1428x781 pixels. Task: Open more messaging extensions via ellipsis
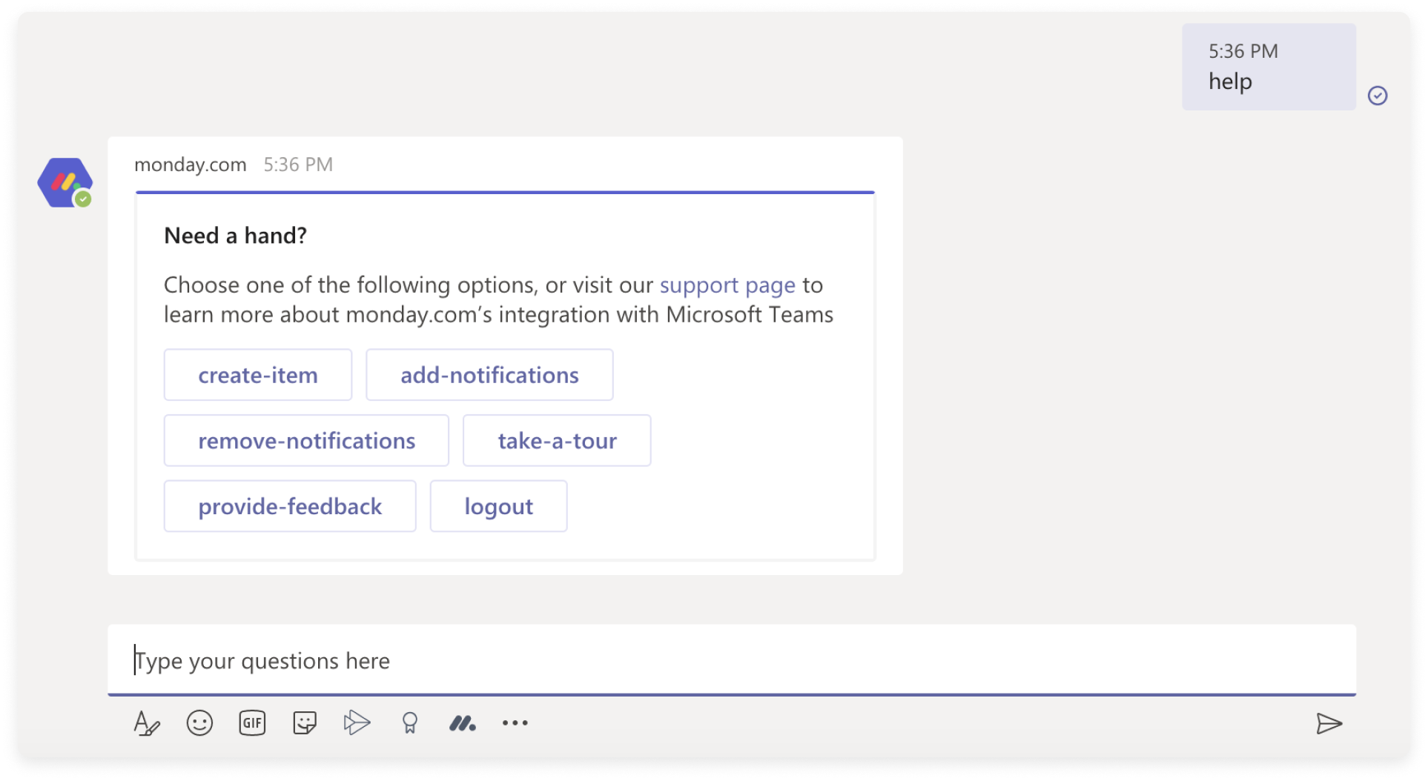click(515, 722)
